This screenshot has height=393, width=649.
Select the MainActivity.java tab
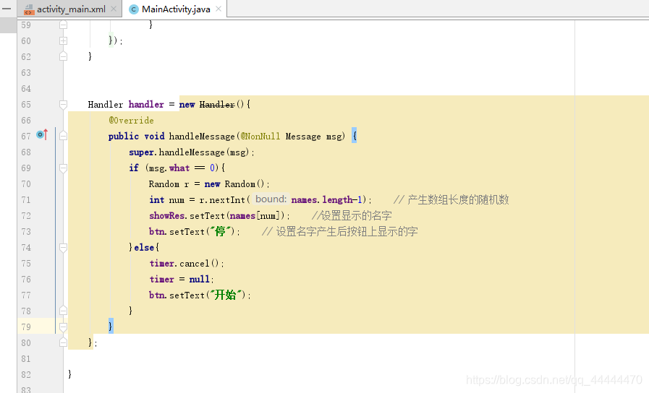click(x=176, y=9)
